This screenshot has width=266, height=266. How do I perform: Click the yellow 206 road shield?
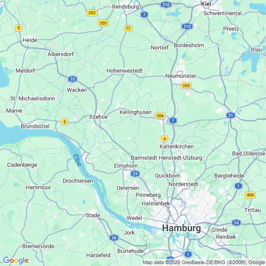pyautogui.click(x=161, y=116)
